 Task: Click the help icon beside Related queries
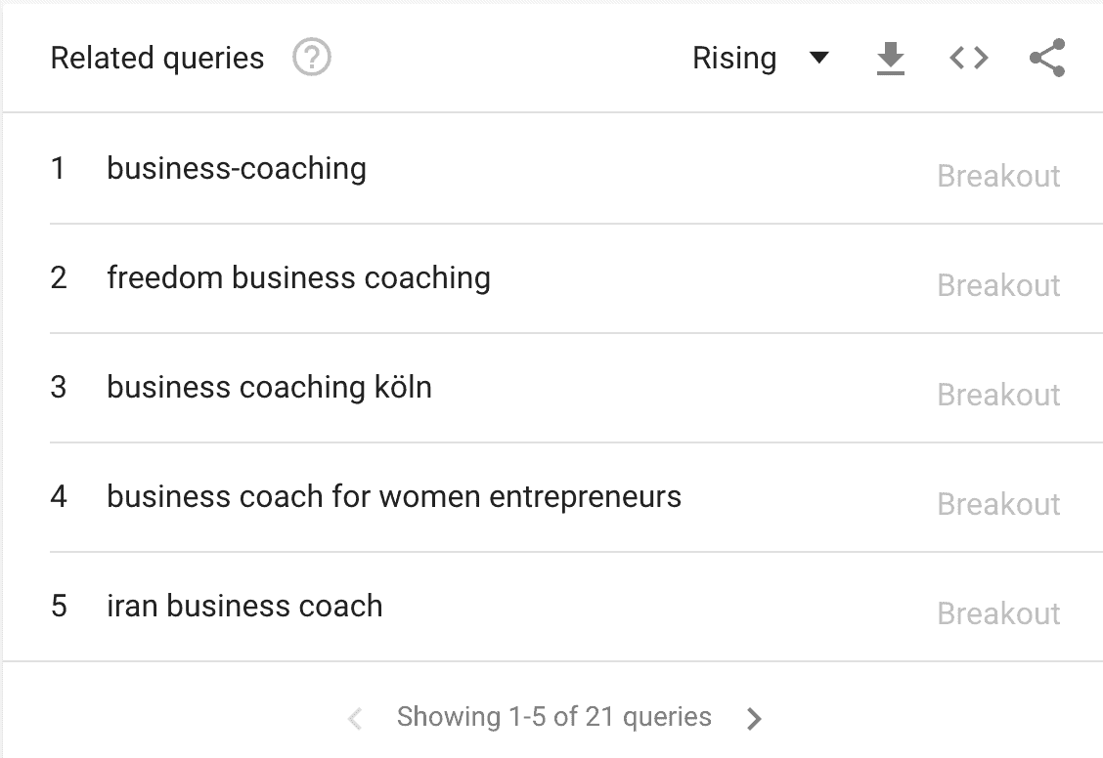tap(312, 59)
